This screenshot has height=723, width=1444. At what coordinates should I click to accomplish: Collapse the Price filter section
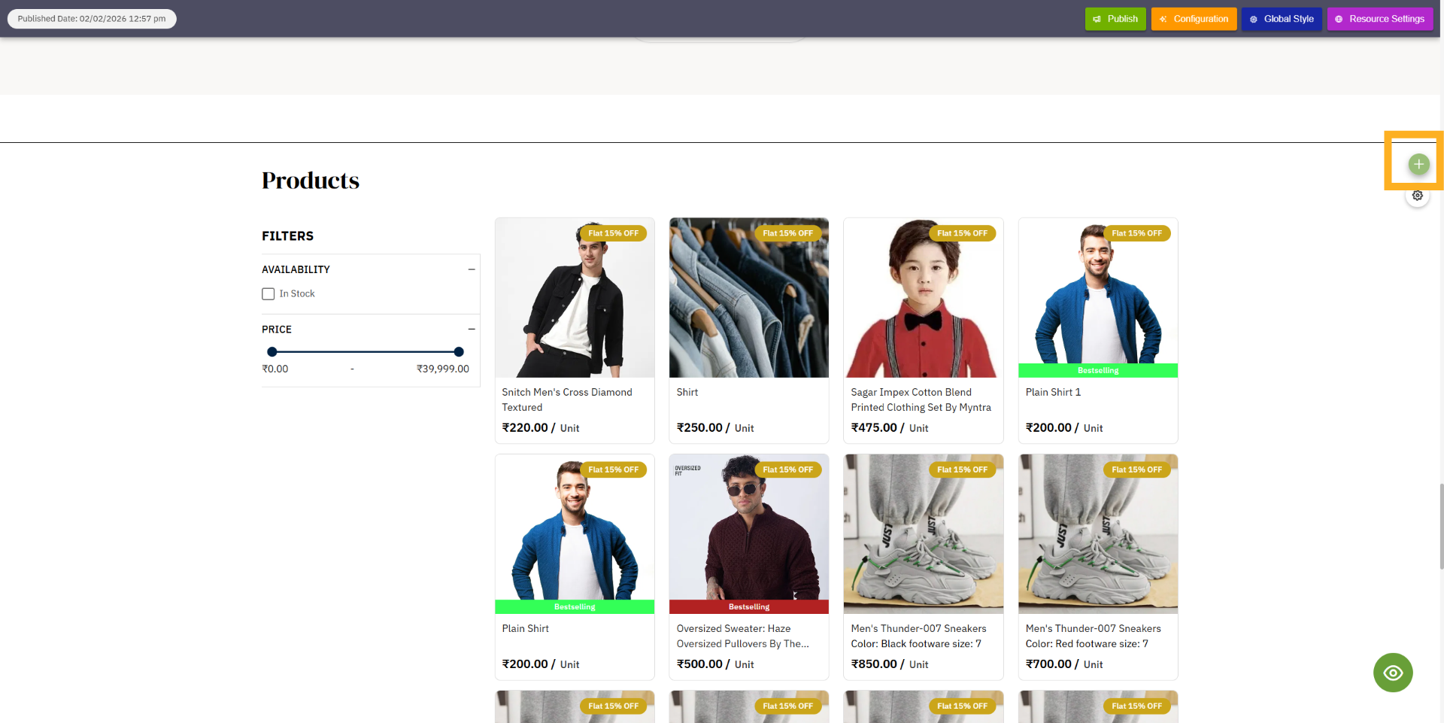(472, 330)
